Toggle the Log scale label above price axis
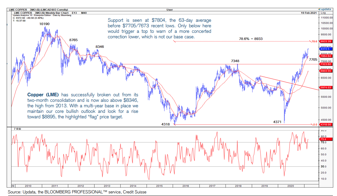The image size is (337, 196). point(323,13)
